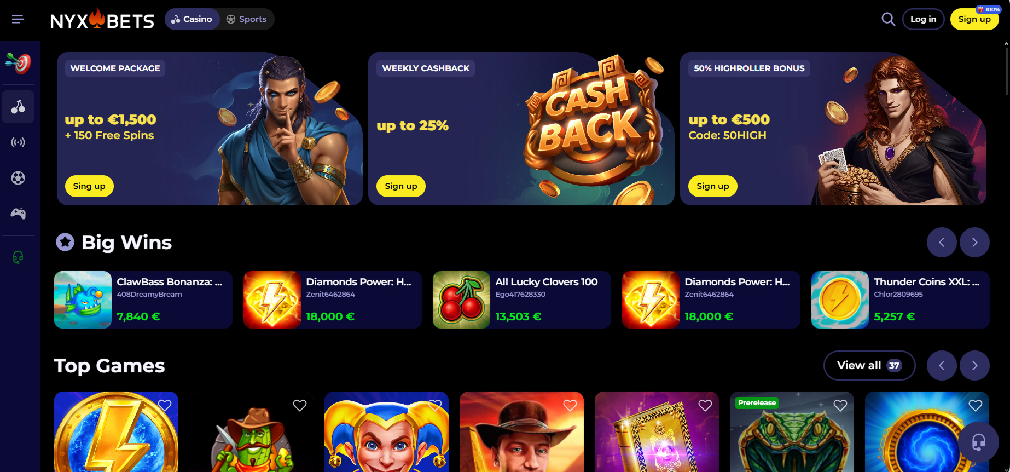Image resolution: width=1010 pixels, height=472 pixels.
Task: Toggle favorite heart on cowboy cactus game
Action: coord(299,405)
